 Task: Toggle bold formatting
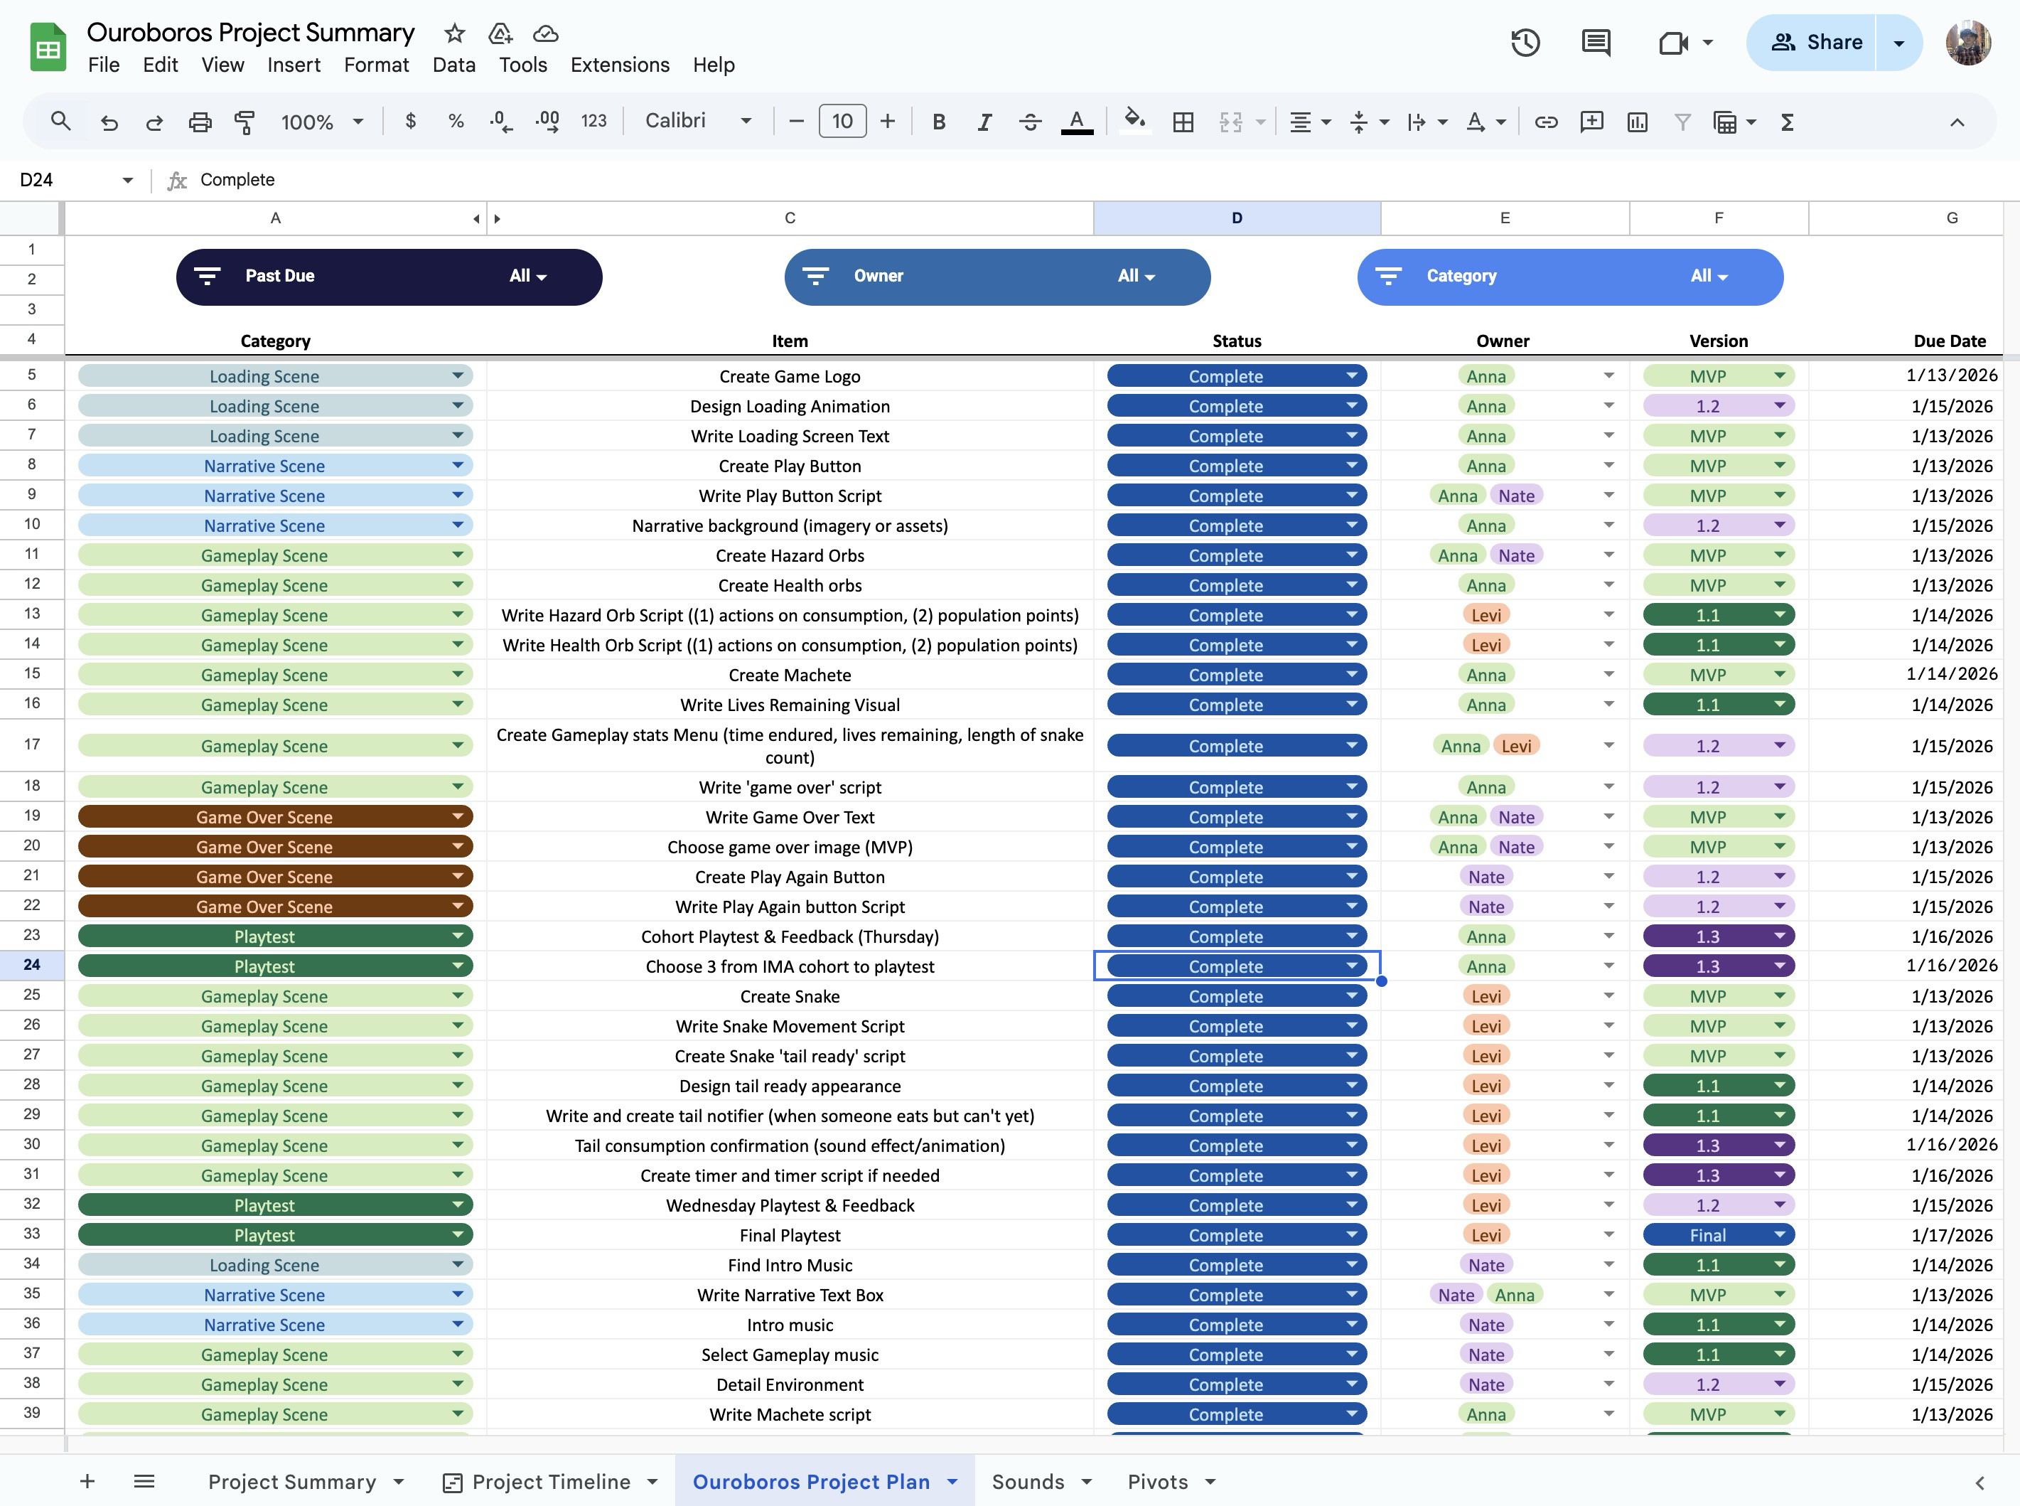click(x=938, y=122)
